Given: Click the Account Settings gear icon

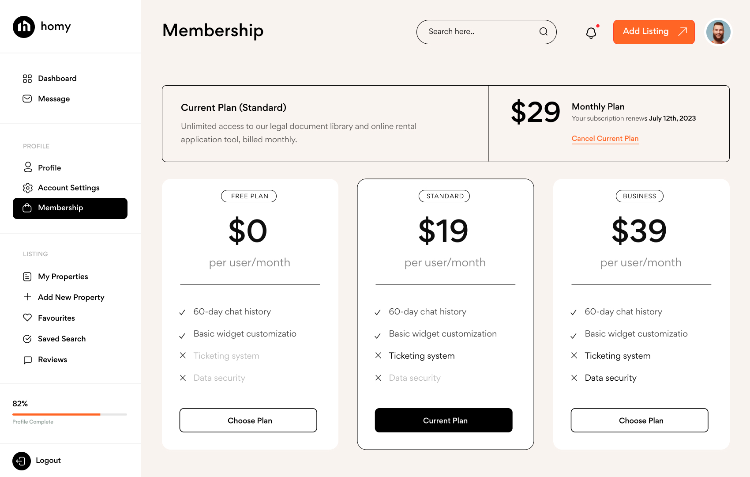Looking at the screenshot, I should (x=28, y=188).
